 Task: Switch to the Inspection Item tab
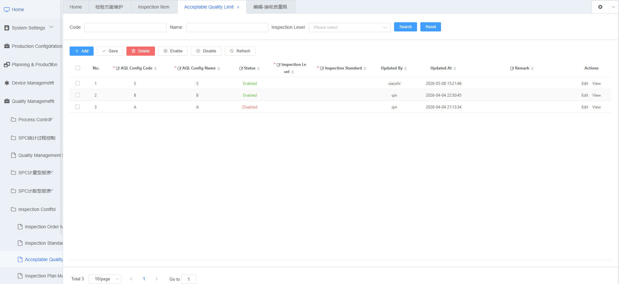(154, 7)
